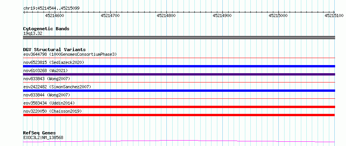Click ruler position label 45214900
346x146 pixels.
coord(222,15)
